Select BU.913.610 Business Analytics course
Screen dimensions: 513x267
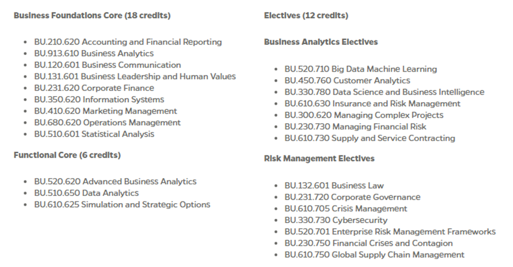click(x=94, y=53)
